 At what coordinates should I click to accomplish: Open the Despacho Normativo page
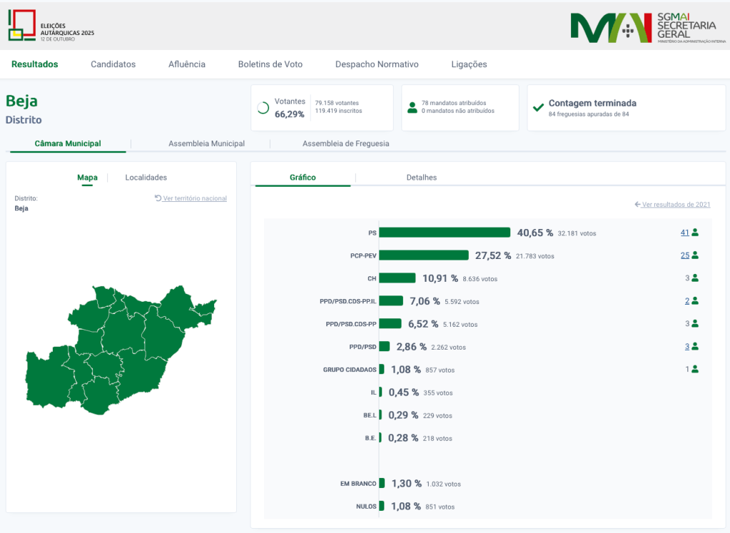377,64
